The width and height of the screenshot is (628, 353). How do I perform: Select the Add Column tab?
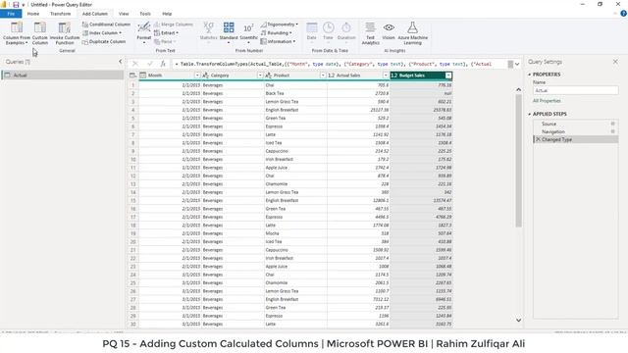[95, 14]
